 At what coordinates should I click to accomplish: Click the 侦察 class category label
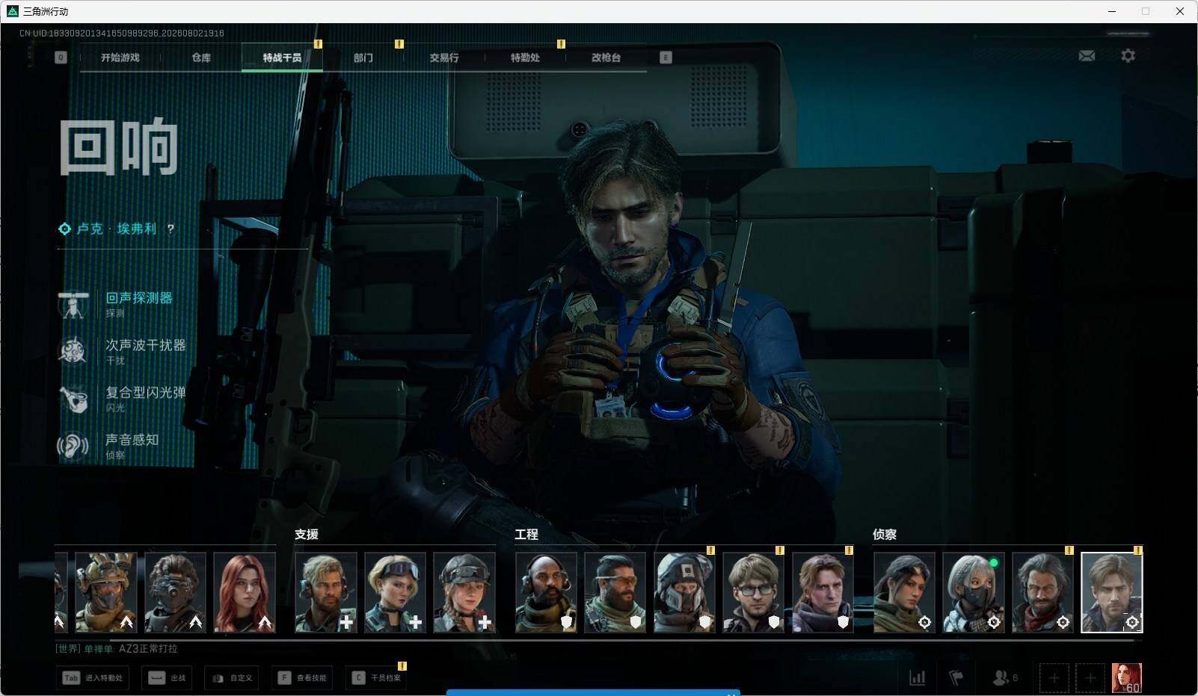[x=885, y=535]
